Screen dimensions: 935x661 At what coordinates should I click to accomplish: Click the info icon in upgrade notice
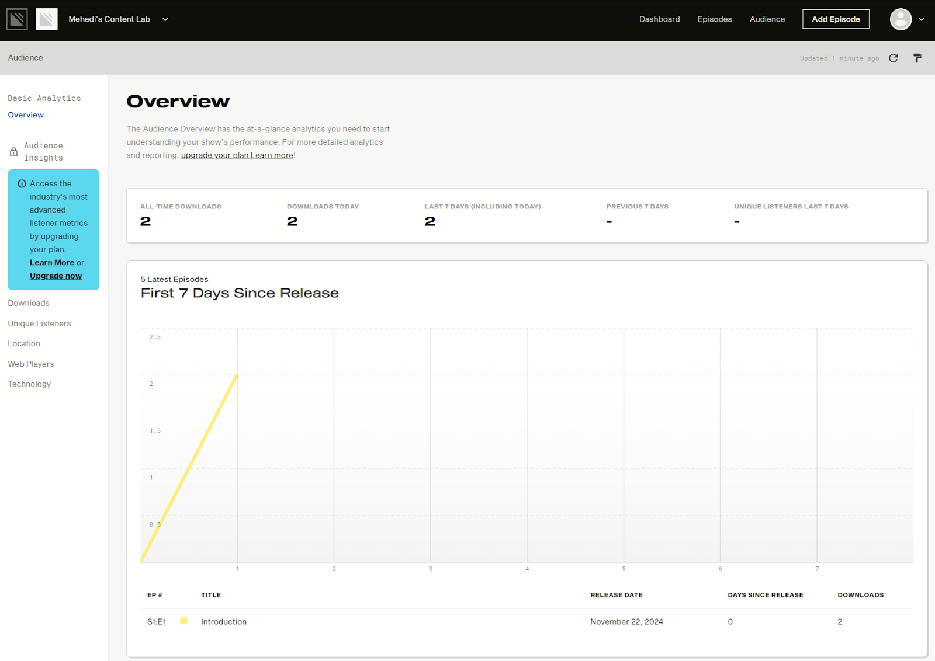(x=22, y=183)
